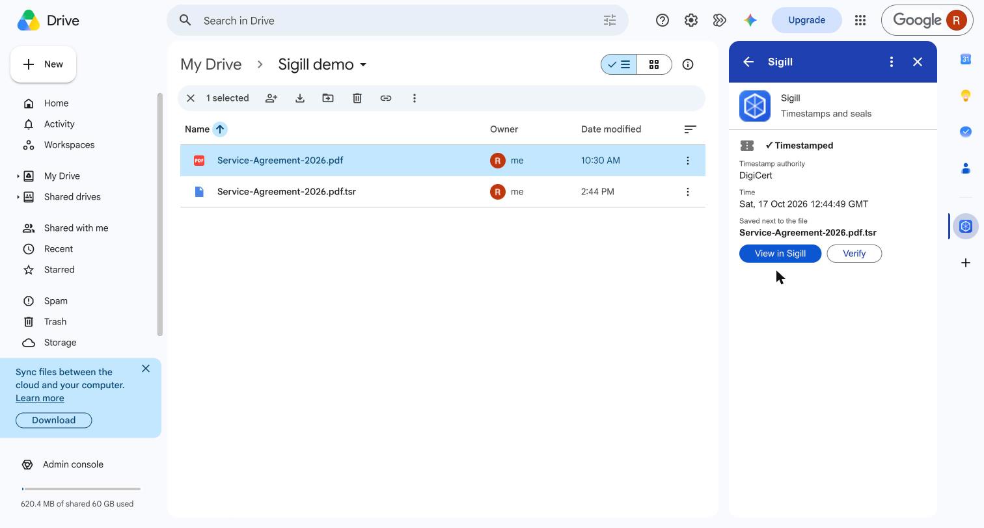Switch to grid layout
Viewport: 984px width, 528px height.
pos(654,64)
